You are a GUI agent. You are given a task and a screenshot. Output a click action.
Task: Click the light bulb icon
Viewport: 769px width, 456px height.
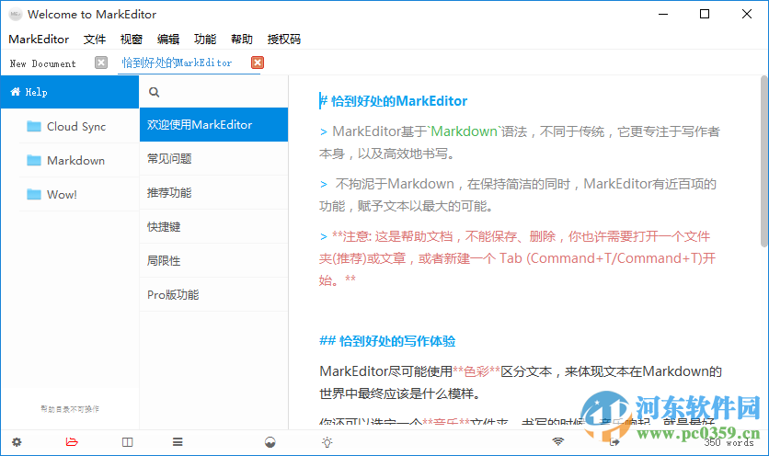[327, 442]
